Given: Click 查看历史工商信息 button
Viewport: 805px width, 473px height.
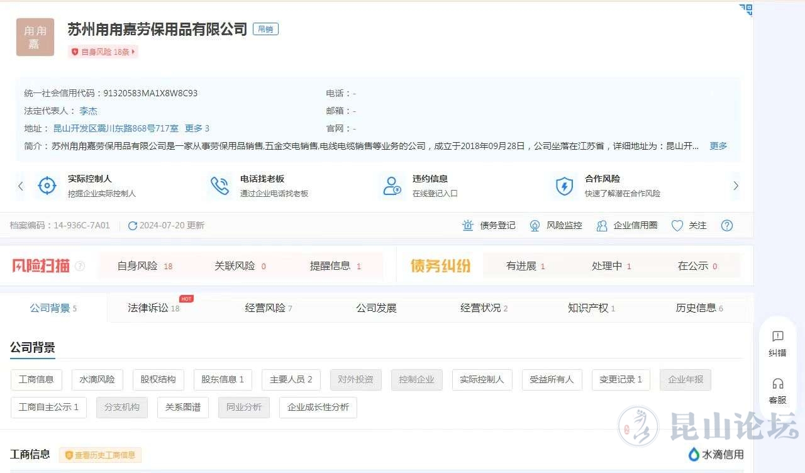Looking at the screenshot, I should tap(101, 455).
